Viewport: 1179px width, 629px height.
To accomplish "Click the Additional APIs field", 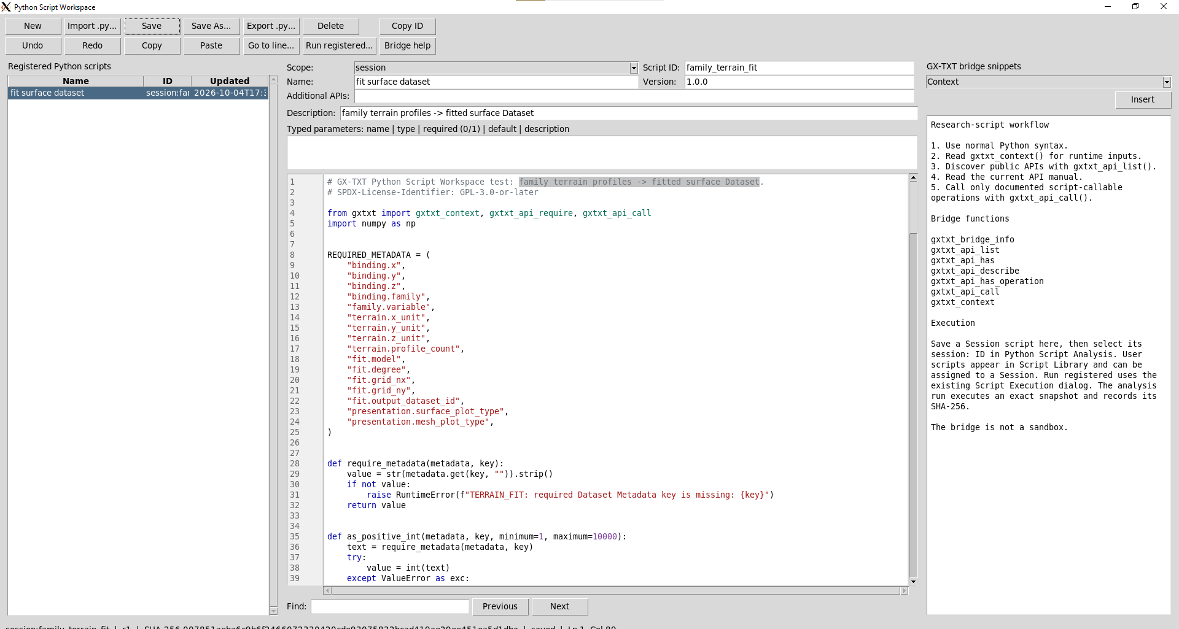I will point(634,96).
